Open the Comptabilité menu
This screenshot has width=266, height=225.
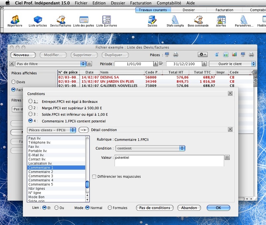point(169,3)
